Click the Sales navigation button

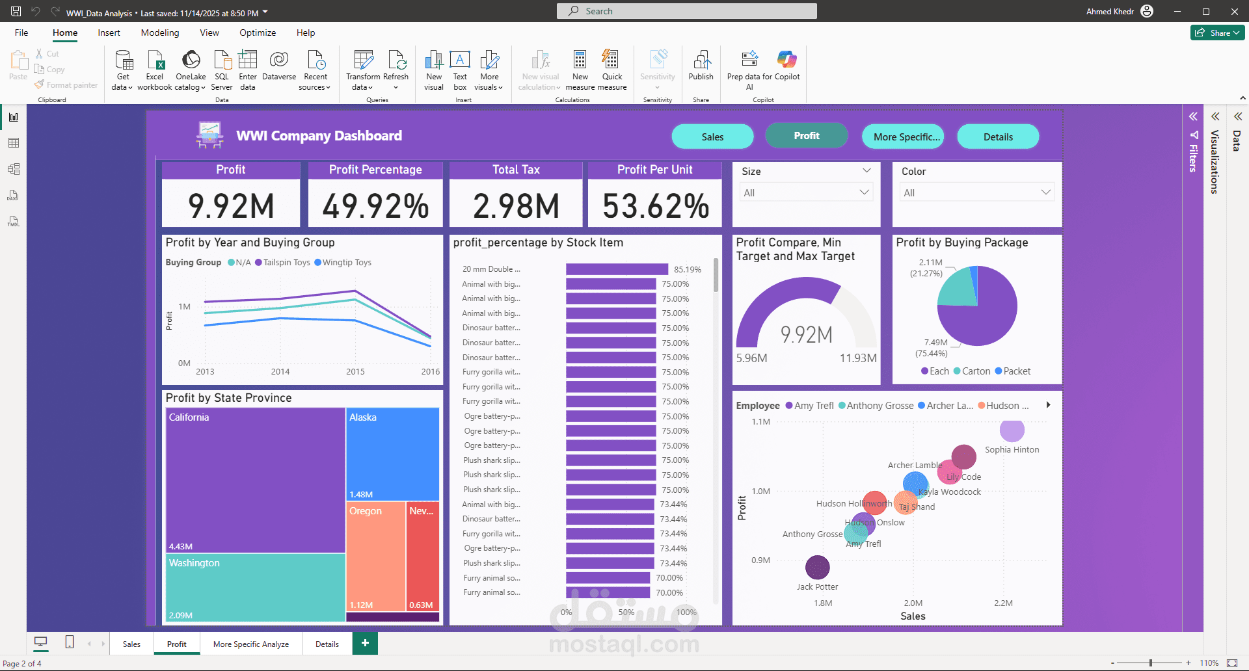[712, 137]
